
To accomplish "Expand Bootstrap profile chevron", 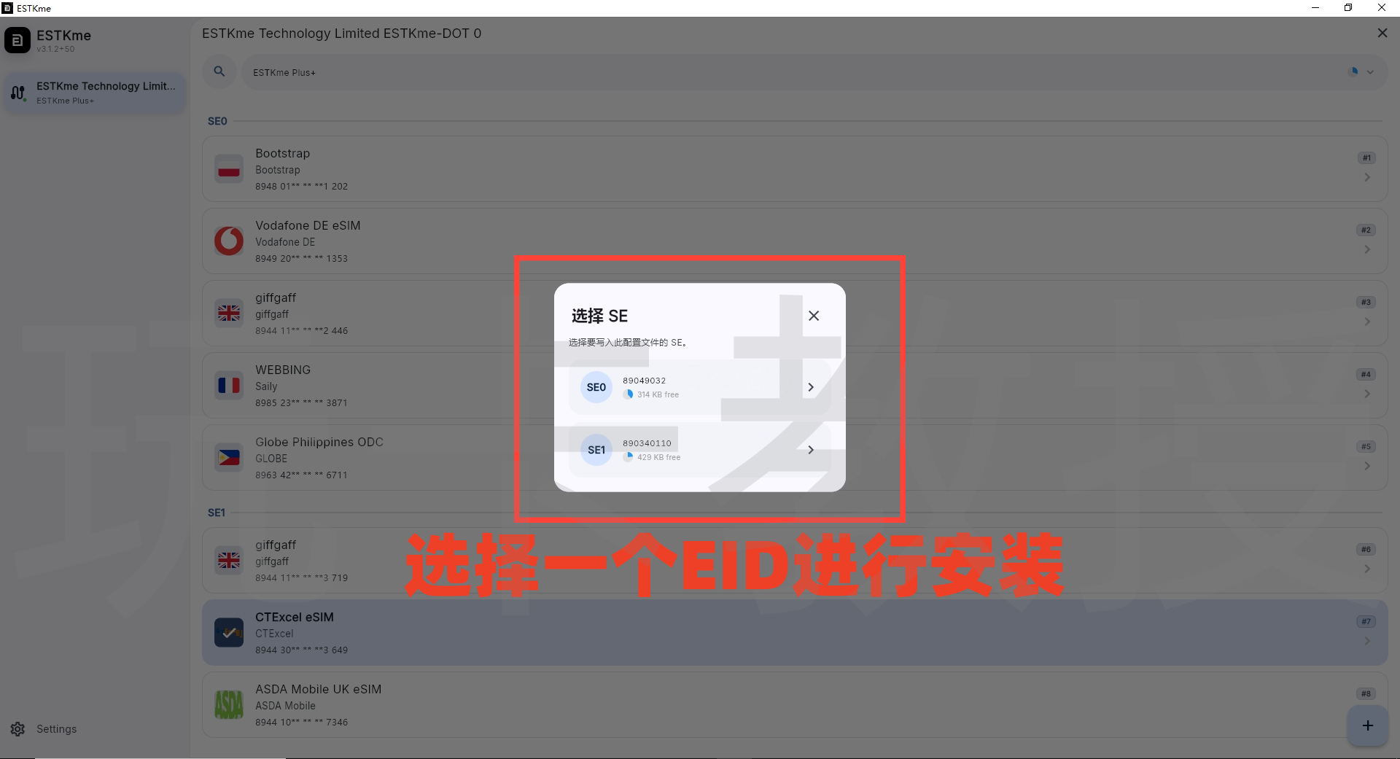I will tap(1366, 177).
